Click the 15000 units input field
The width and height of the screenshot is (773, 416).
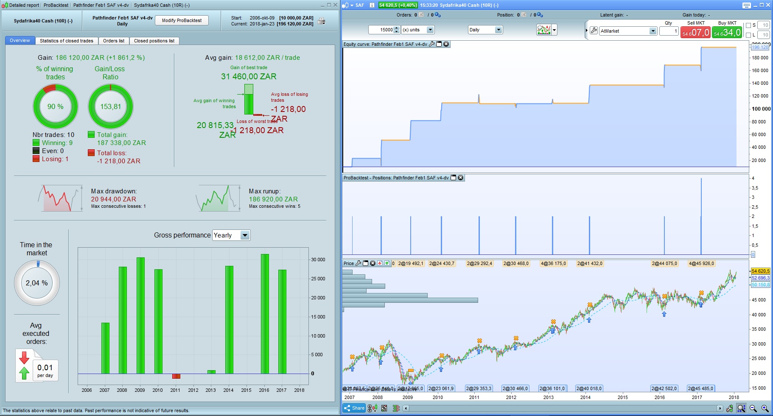click(x=381, y=30)
